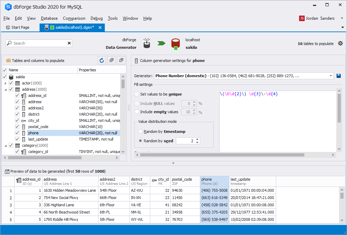Image resolution: width=347 pixels, height=235 pixels.
Task: Click the green arrow between source and target
Action: click(161, 43)
